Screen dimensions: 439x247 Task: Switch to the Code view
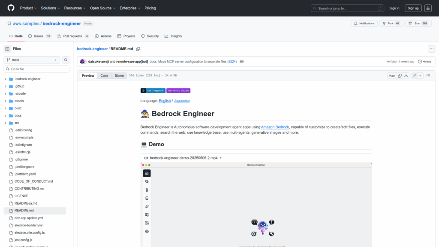coord(104,75)
